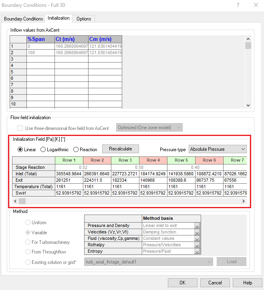Click the %Span column header
Viewport: 264px width, 290px height.
point(40,39)
